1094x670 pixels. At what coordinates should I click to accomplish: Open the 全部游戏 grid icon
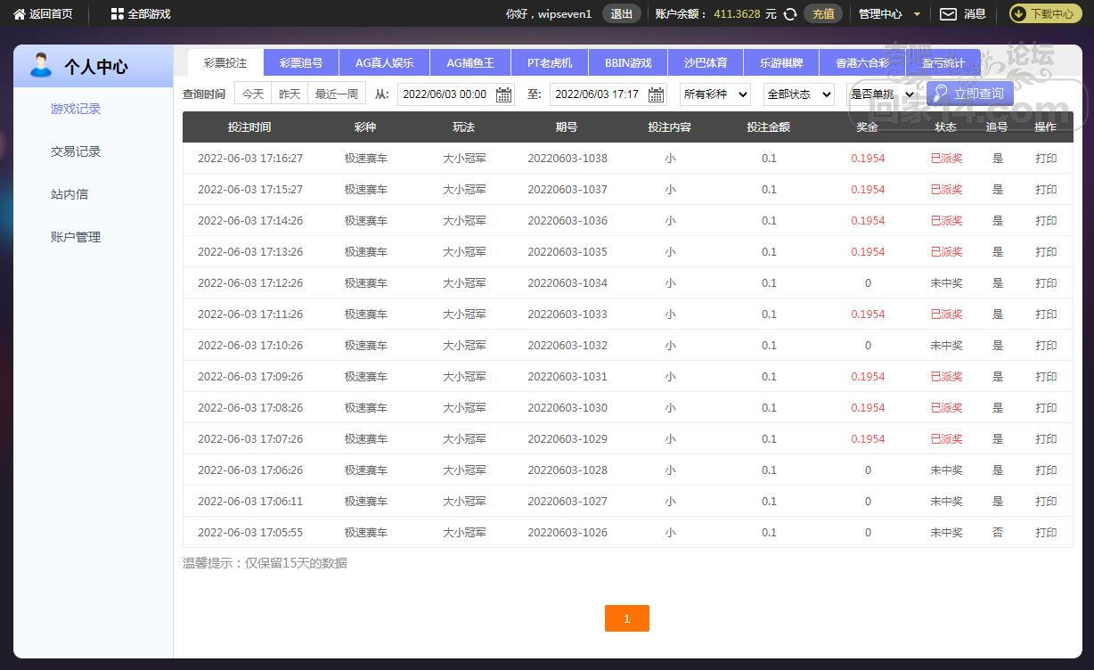[x=118, y=14]
